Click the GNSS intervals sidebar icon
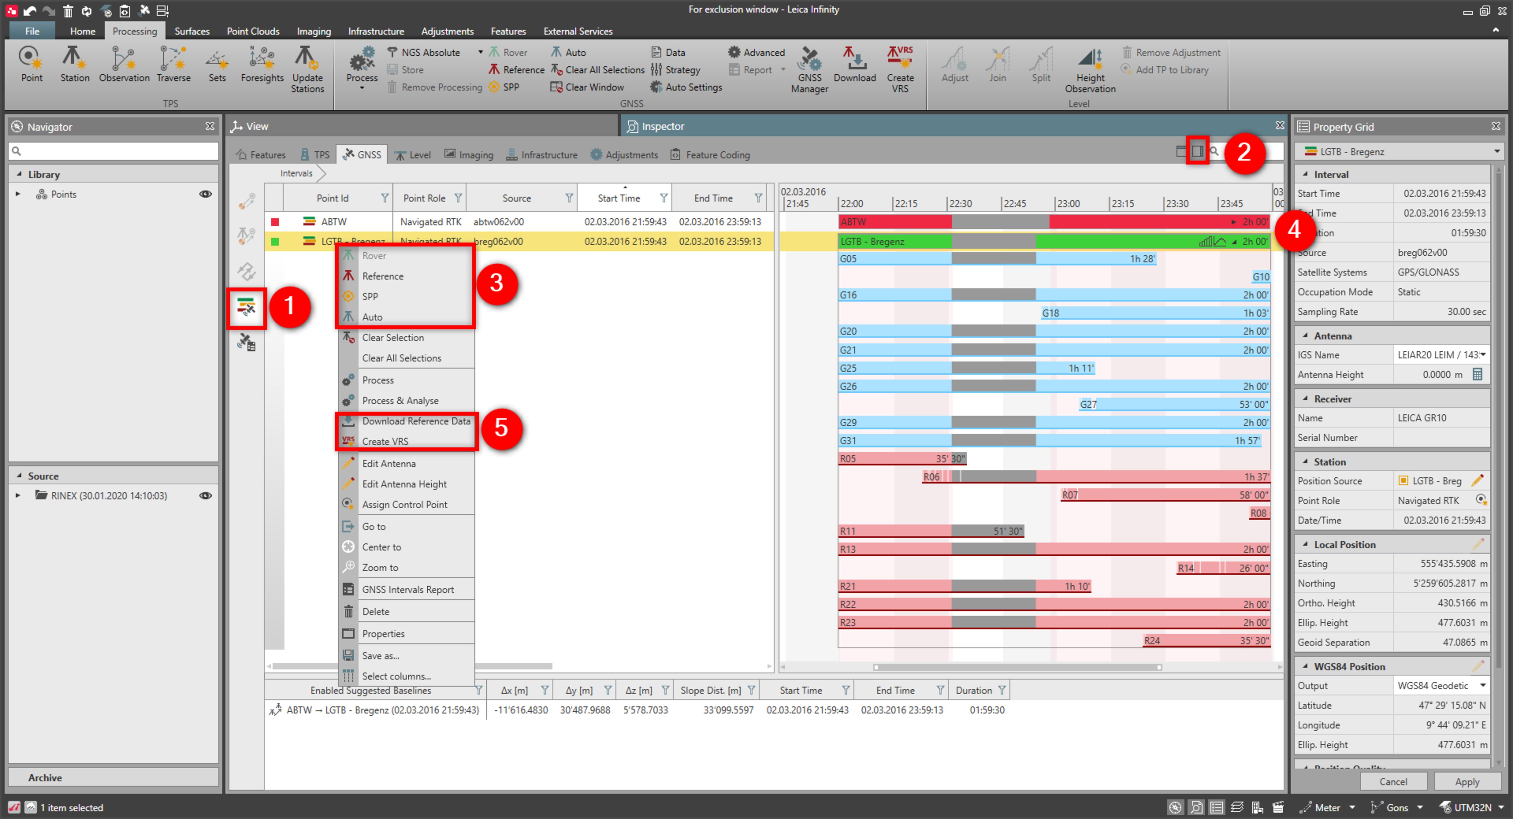The height and width of the screenshot is (819, 1513). tap(246, 307)
